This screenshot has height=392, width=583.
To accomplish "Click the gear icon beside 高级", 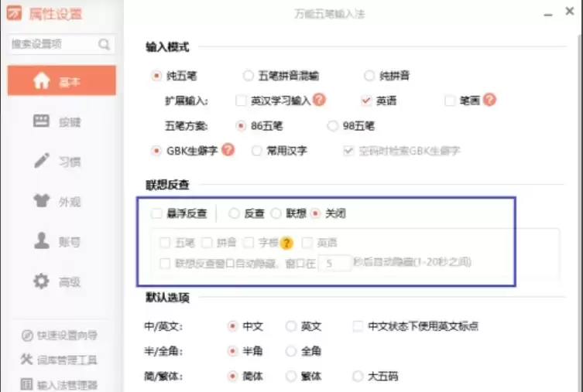I will 41,281.
